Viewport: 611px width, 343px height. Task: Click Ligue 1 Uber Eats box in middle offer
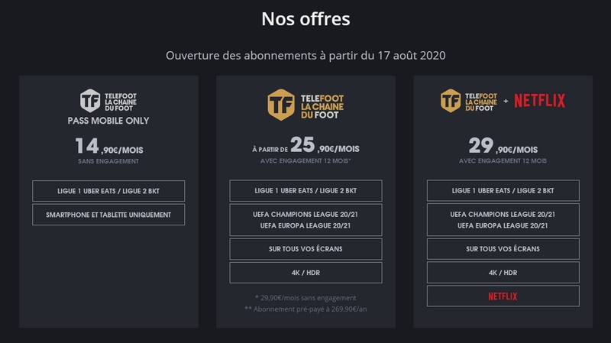pyautogui.click(x=305, y=190)
